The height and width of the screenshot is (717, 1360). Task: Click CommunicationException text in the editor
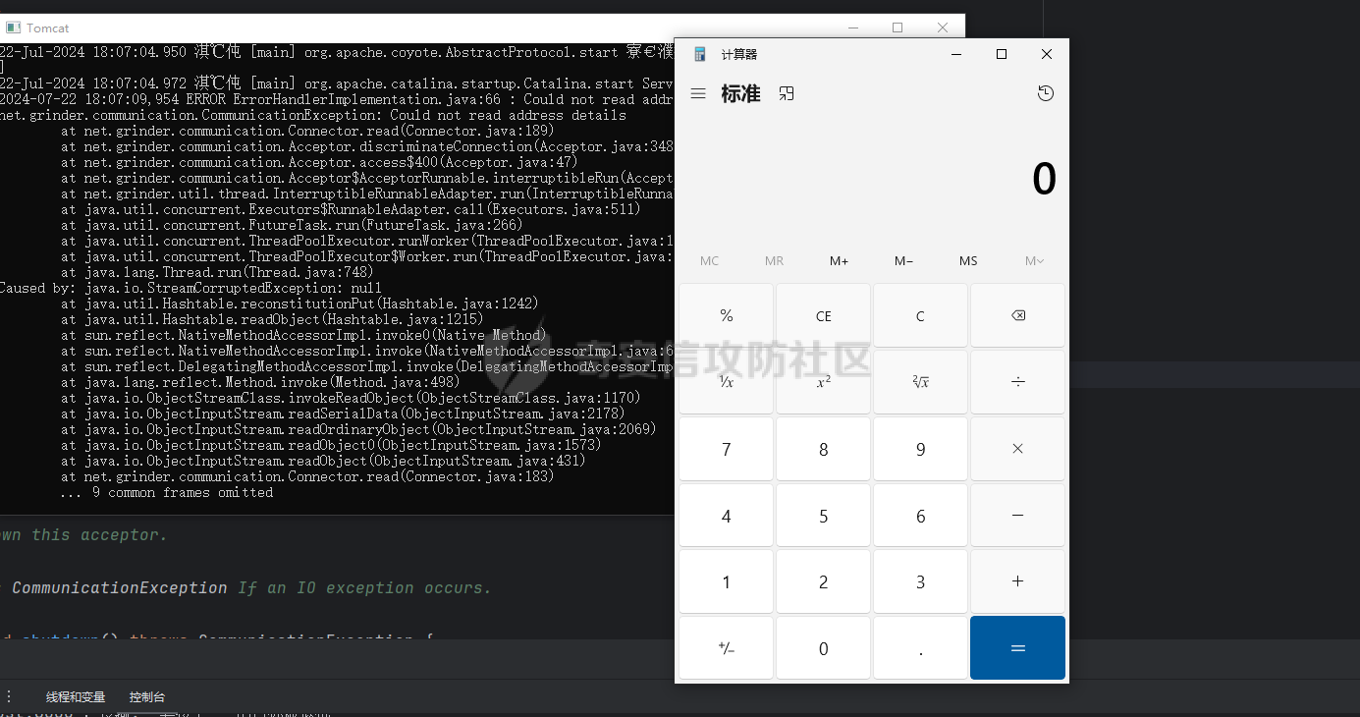point(119,587)
